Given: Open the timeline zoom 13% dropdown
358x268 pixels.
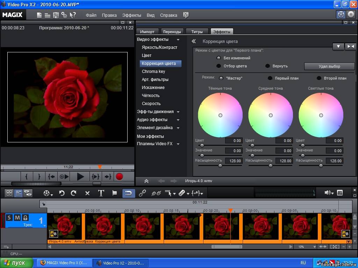Looking at the screenshot, I should [314, 247].
